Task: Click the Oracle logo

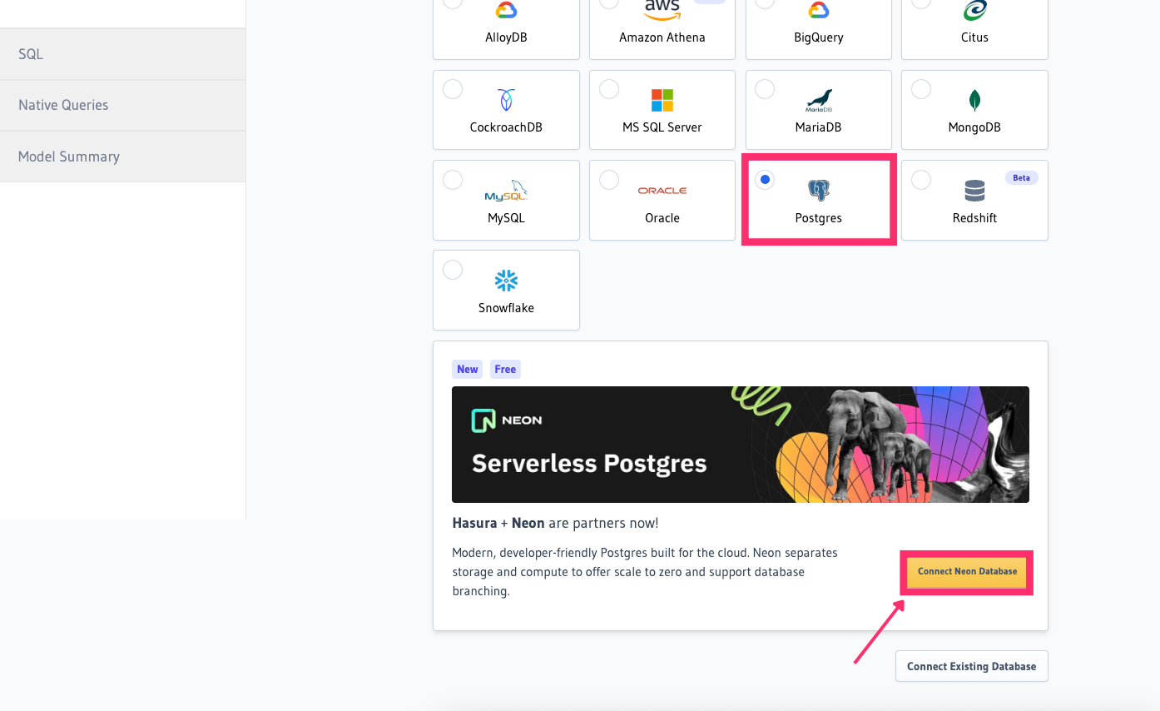Action: pos(662,189)
